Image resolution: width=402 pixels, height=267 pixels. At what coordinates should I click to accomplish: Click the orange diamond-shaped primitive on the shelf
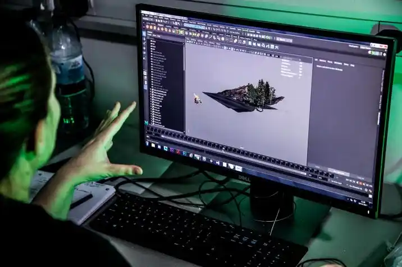(x=163, y=29)
